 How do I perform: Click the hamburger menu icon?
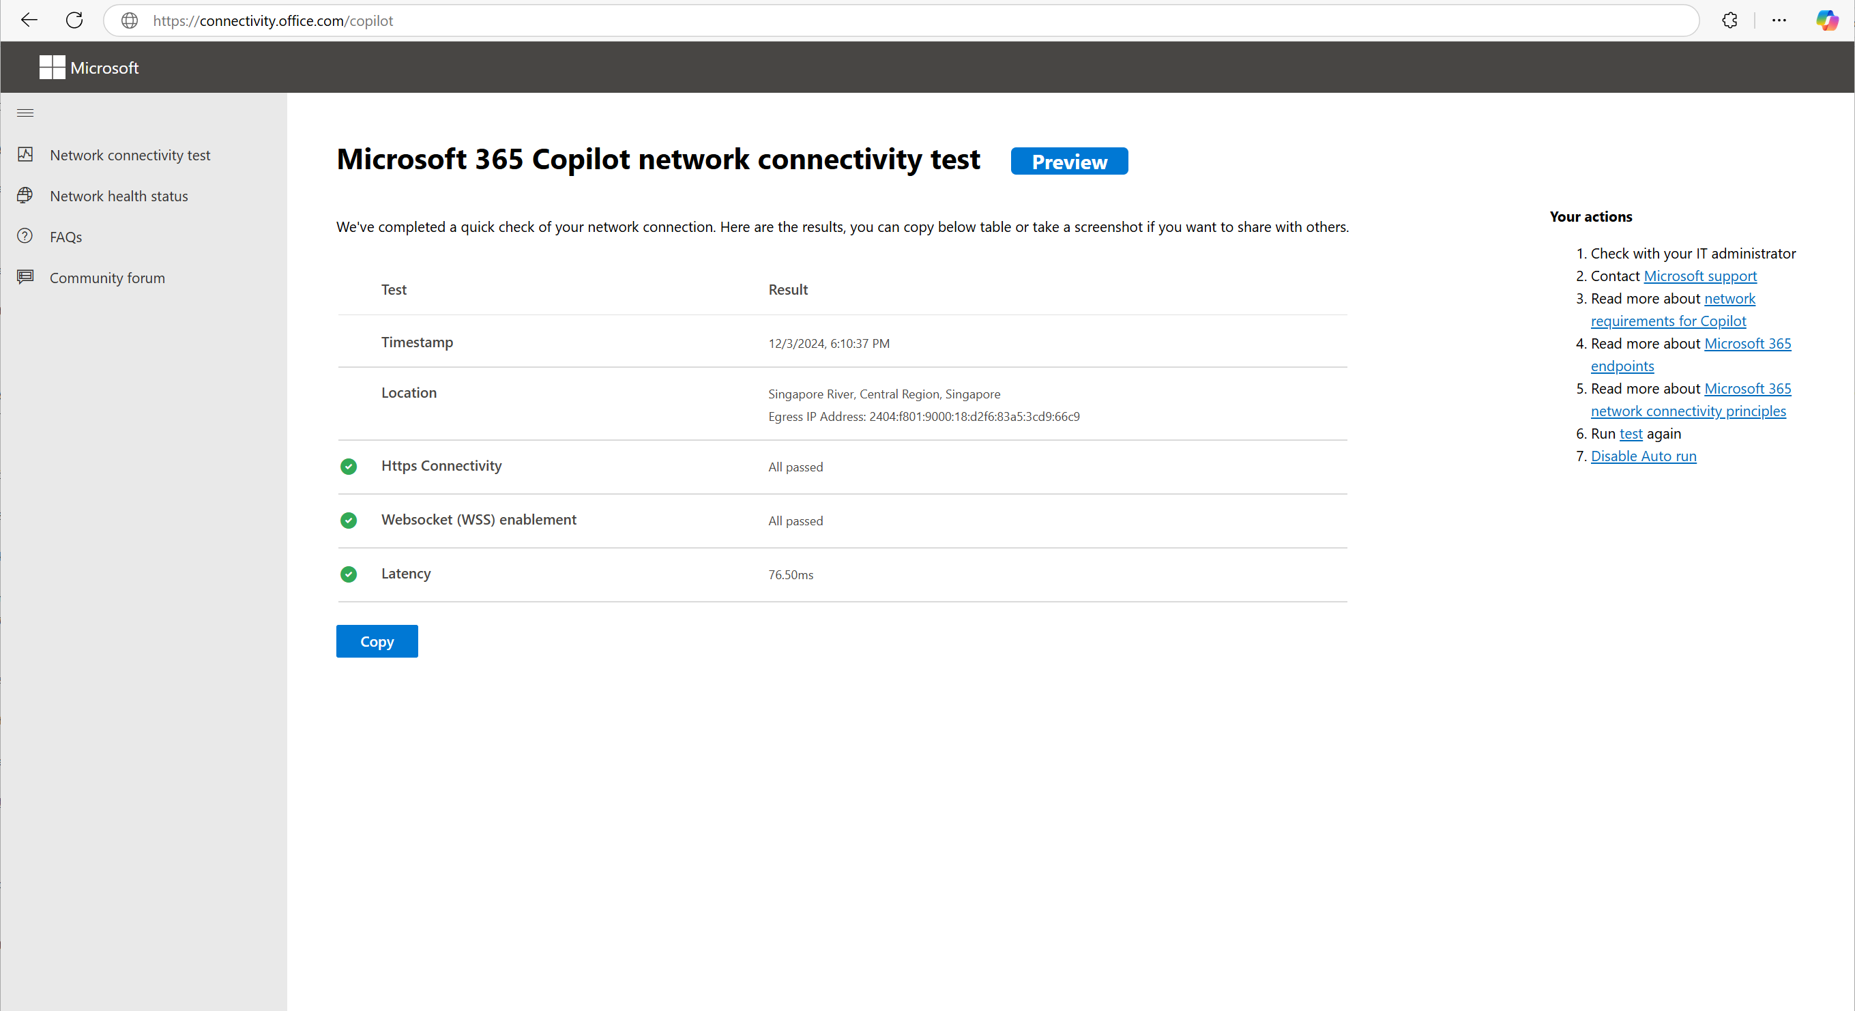(25, 112)
